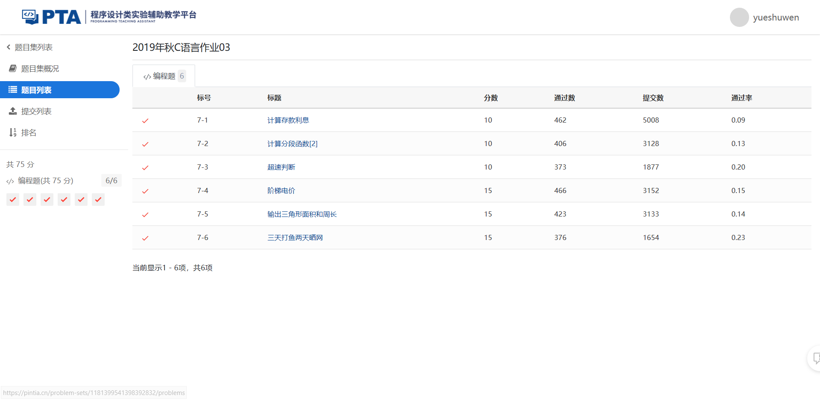The height and width of the screenshot is (401, 820).
Task: Click the code icon in 编程题 tab
Action: tap(147, 77)
